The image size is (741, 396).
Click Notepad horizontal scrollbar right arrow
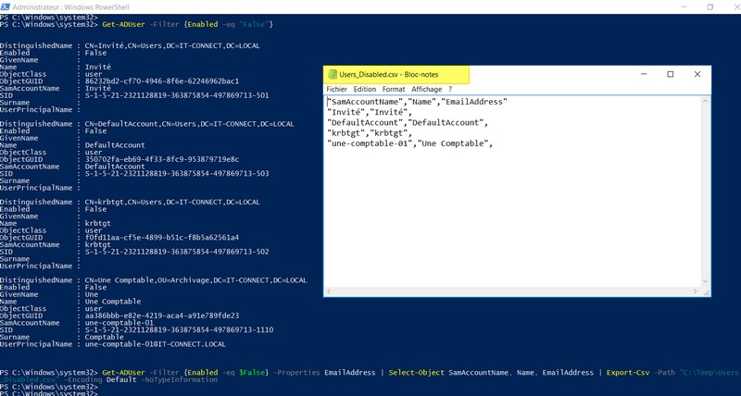697,292
